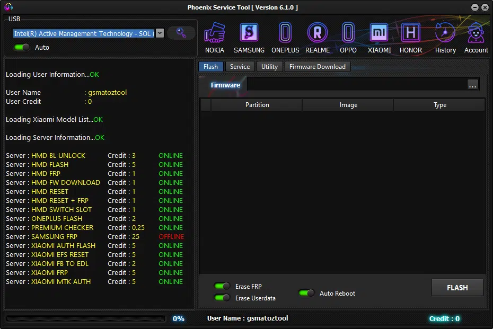This screenshot has width=493, height=329.
Task: Click the status bar Credit : 0 text
Action: [444, 318]
